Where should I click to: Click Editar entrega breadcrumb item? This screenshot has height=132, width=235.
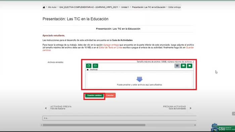[175, 7]
